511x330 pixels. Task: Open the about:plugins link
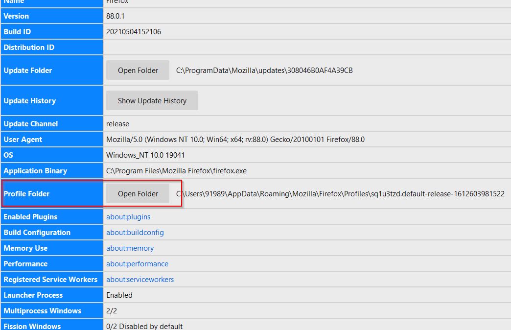[x=128, y=217]
